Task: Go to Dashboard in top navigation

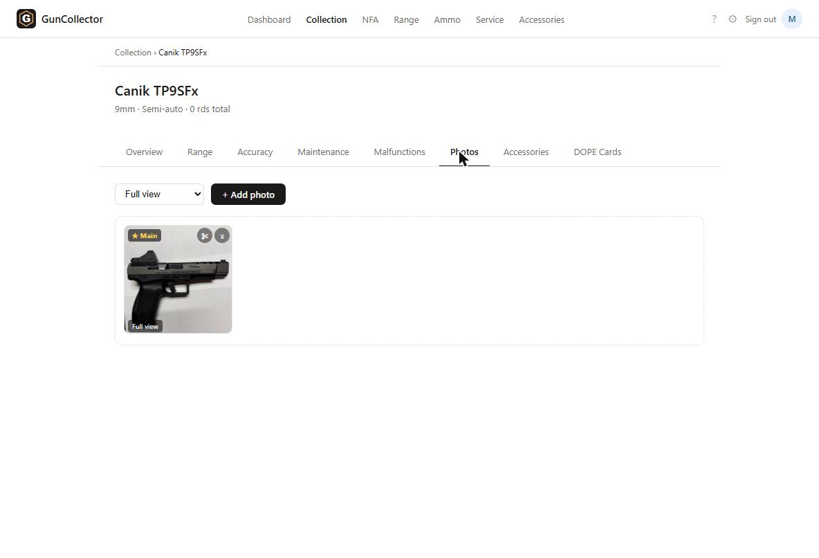Action: [x=269, y=19]
